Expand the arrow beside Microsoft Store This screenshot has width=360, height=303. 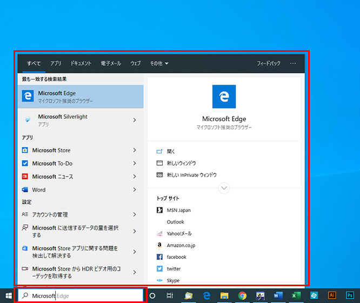point(135,150)
